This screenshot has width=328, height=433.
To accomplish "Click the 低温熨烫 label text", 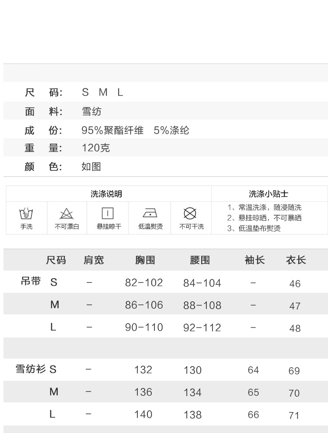I will point(150,227).
